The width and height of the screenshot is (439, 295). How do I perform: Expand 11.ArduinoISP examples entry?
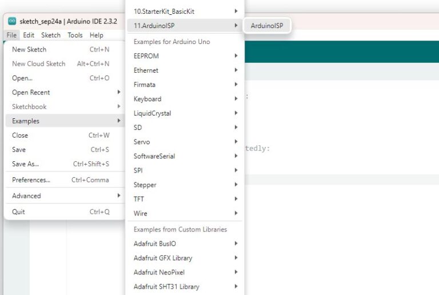pyautogui.click(x=185, y=26)
